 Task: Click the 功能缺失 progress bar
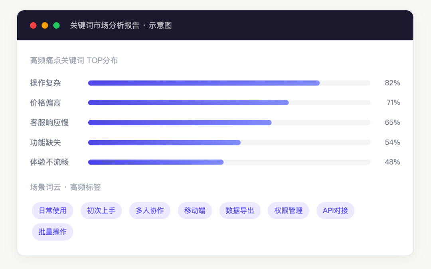(229, 142)
